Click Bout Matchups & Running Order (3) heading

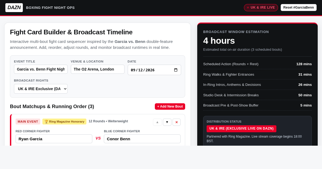click(52, 106)
